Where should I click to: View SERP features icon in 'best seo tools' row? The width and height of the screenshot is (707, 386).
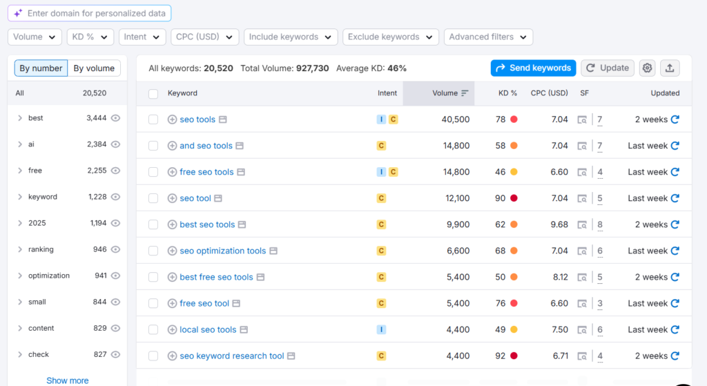[x=582, y=224]
